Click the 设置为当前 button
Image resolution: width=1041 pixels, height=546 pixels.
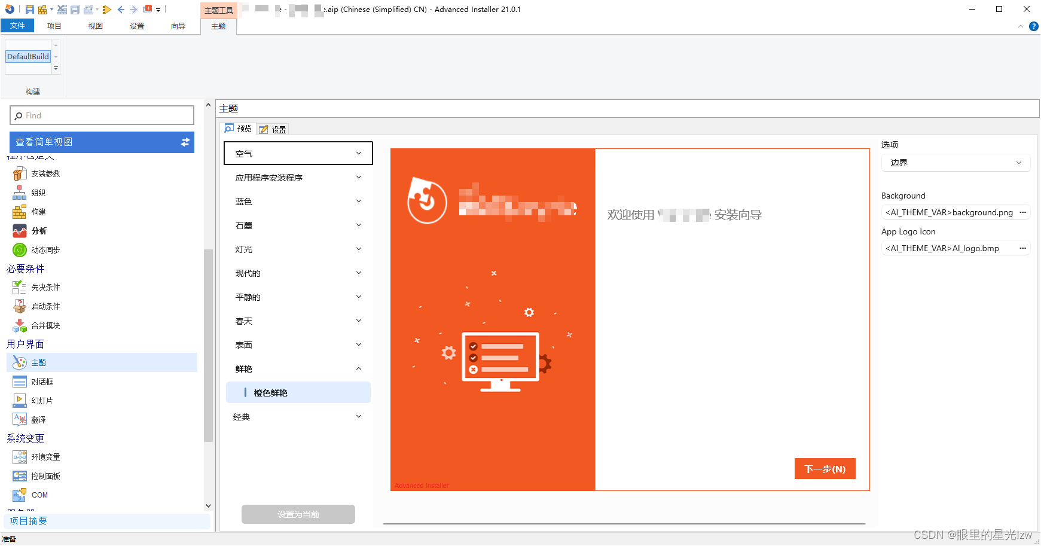pyautogui.click(x=298, y=514)
